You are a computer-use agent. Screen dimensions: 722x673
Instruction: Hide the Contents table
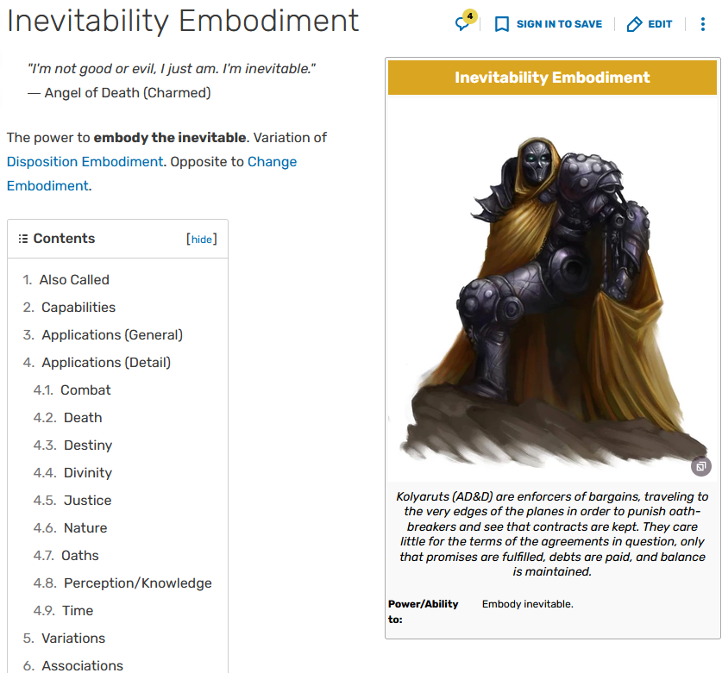[x=202, y=240]
